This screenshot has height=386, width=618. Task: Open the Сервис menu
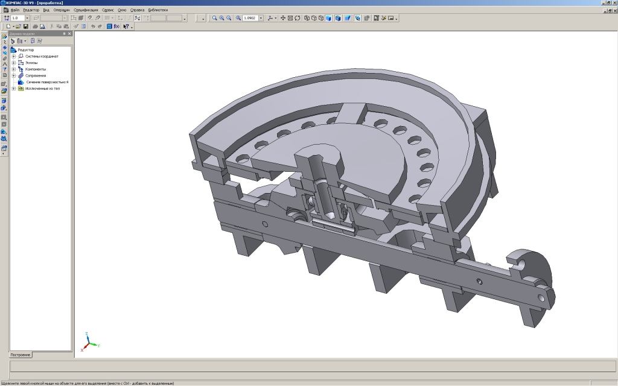click(107, 10)
